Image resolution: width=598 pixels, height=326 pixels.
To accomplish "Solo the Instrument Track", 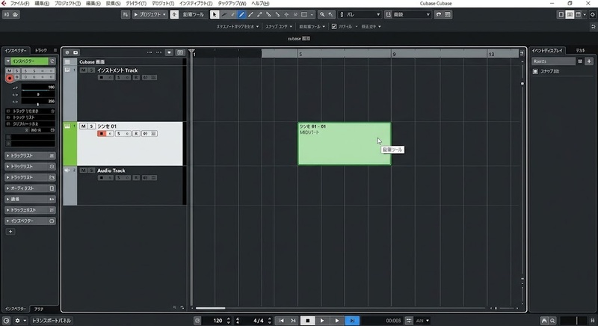I will [91, 70].
